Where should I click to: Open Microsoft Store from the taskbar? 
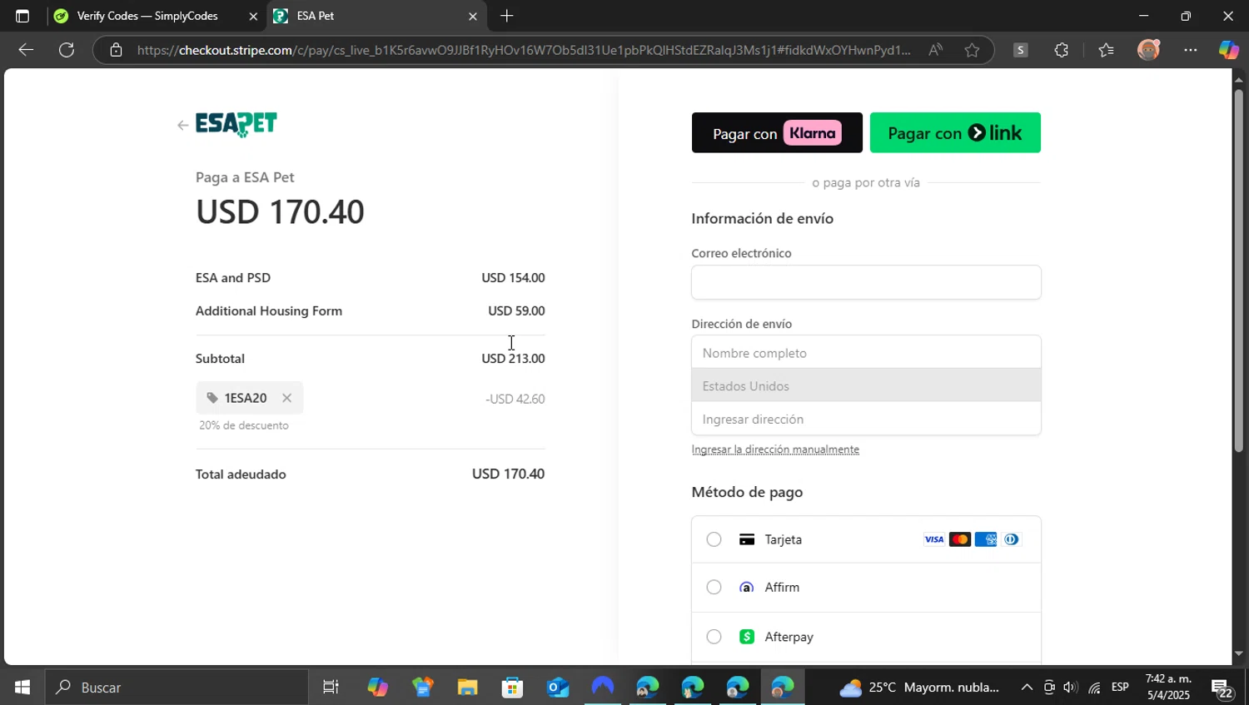512,688
